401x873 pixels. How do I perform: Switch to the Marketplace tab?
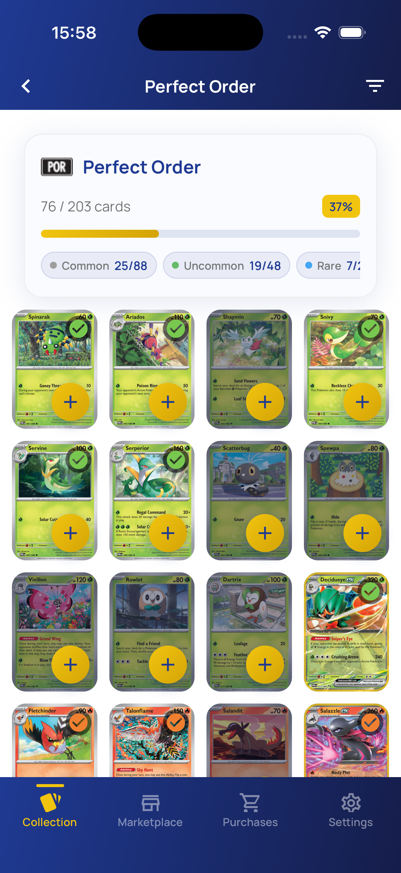(150, 811)
